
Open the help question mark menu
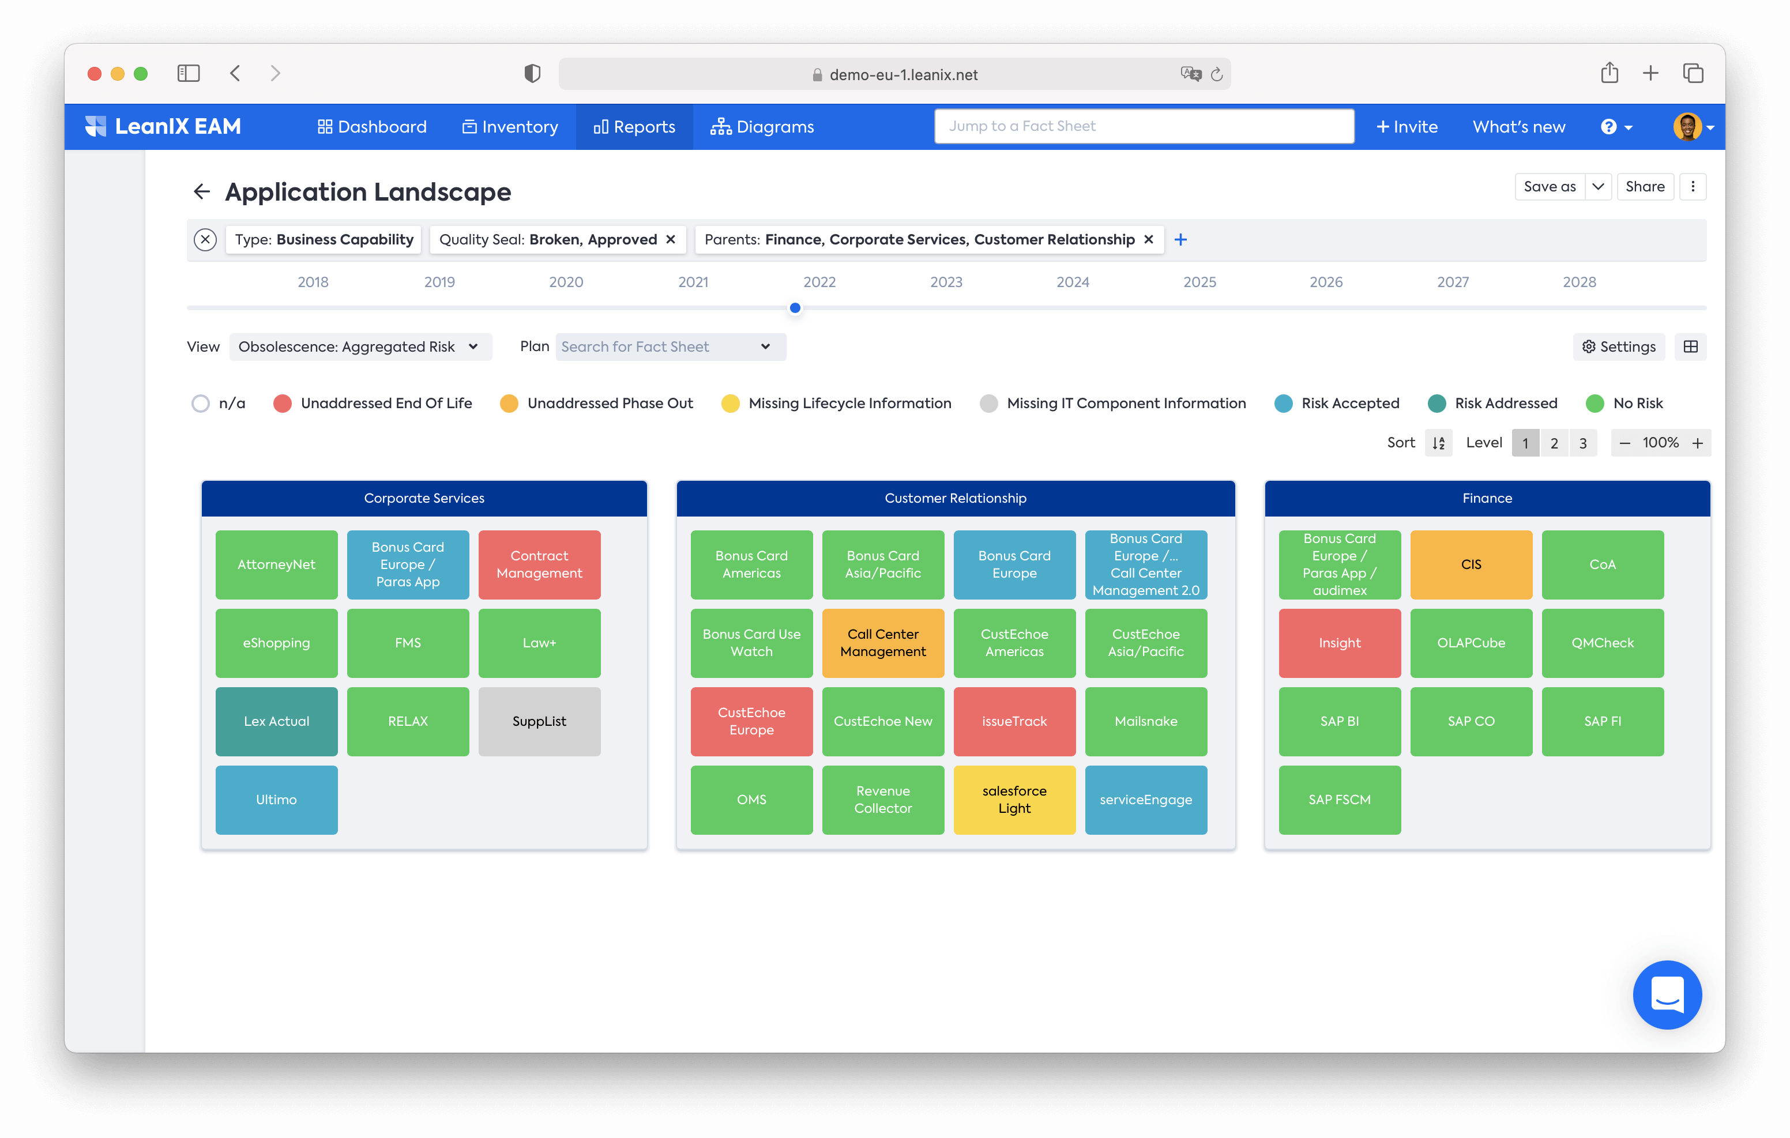coord(1616,127)
